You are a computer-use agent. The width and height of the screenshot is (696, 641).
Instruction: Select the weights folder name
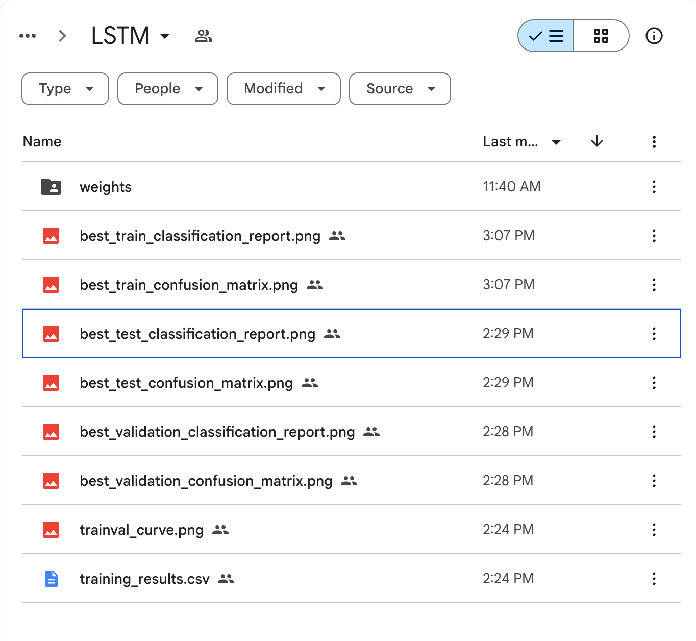106,187
